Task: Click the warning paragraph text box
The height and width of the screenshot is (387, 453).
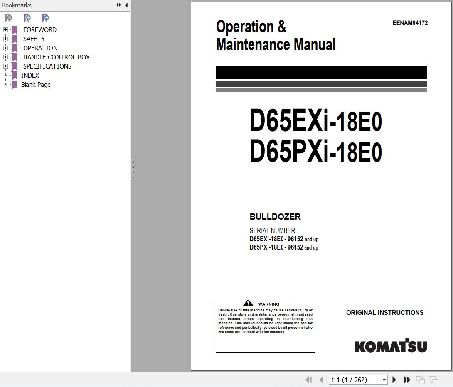Action: [265, 328]
